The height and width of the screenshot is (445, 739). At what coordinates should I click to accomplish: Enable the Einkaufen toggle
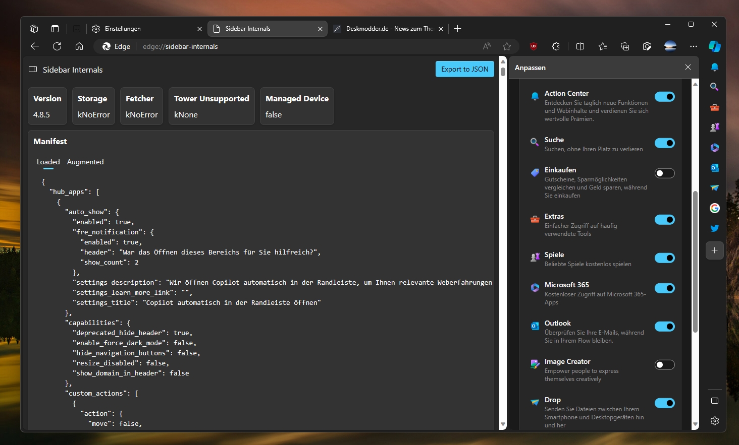coord(665,173)
